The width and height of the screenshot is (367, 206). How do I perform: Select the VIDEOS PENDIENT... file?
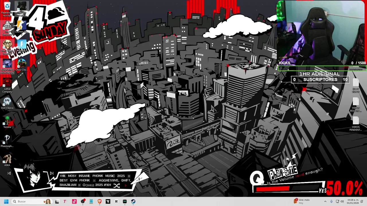[356, 124]
